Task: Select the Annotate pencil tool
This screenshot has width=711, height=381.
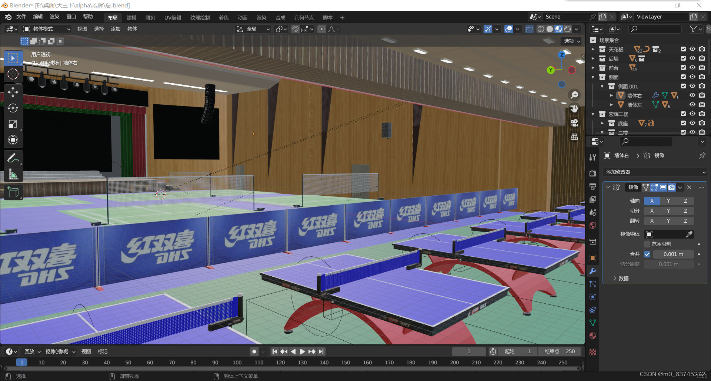Action: point(13,158)
